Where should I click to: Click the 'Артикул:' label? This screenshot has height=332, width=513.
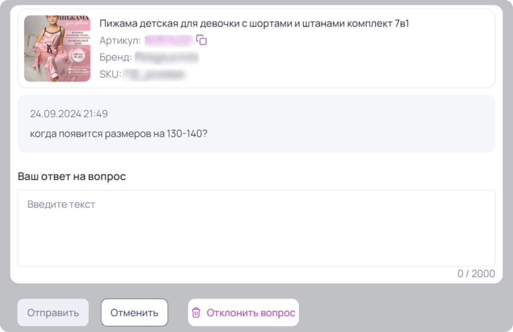coord(120,40)
